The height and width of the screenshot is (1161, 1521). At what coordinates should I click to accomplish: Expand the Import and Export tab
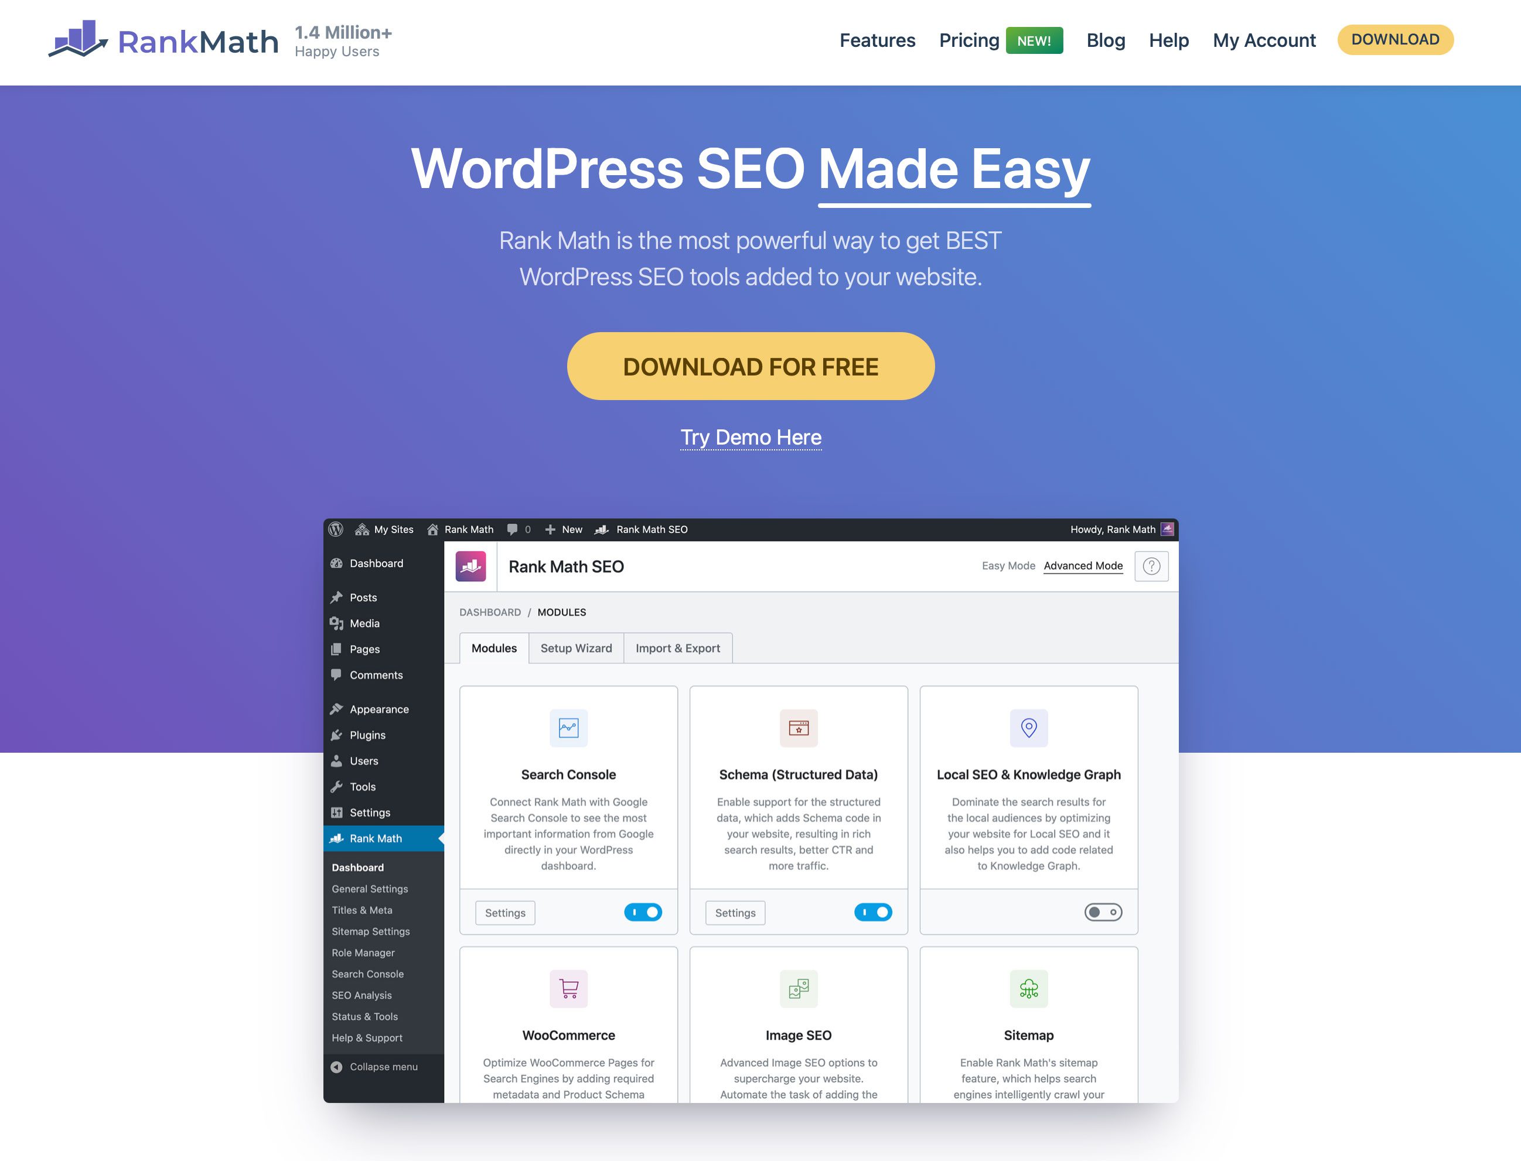(x=677, y=649)
